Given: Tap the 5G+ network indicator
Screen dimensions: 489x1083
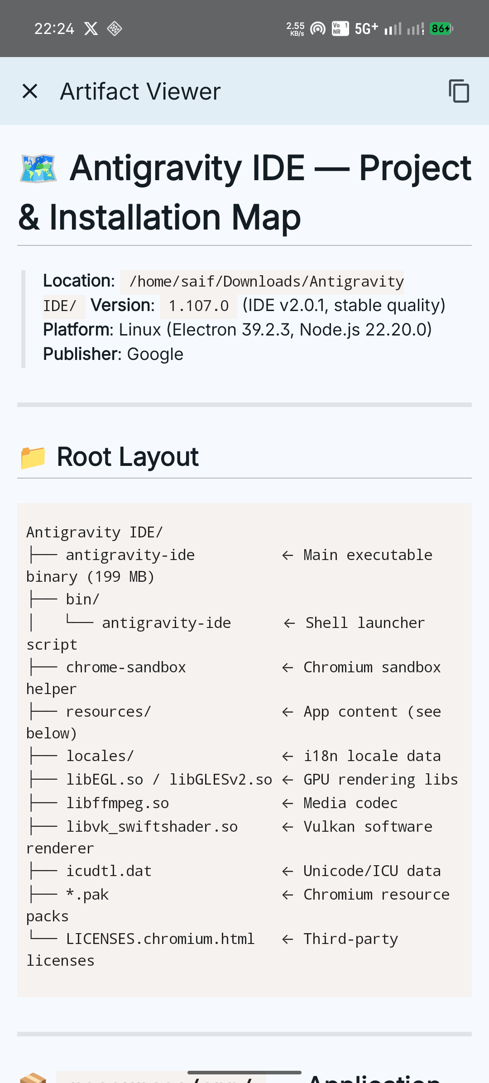Looking at the screenshot, I should pyautogui.click(x=366, y=29).
